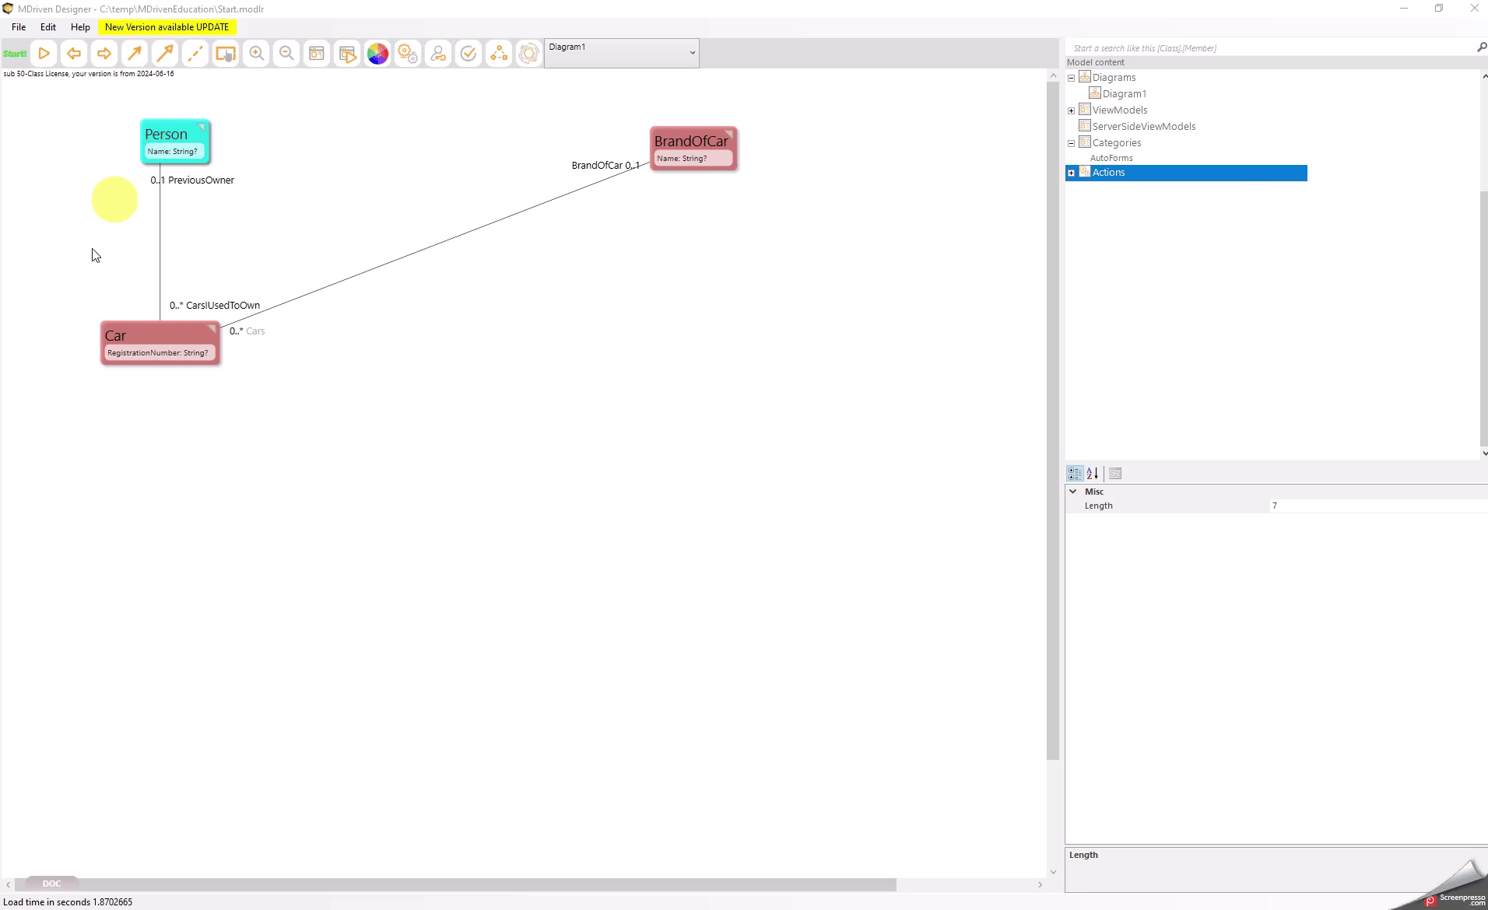Toggle Alphabetical sort in property grid
Viewport: 1488px width, 910px height.
point(1093,473)
